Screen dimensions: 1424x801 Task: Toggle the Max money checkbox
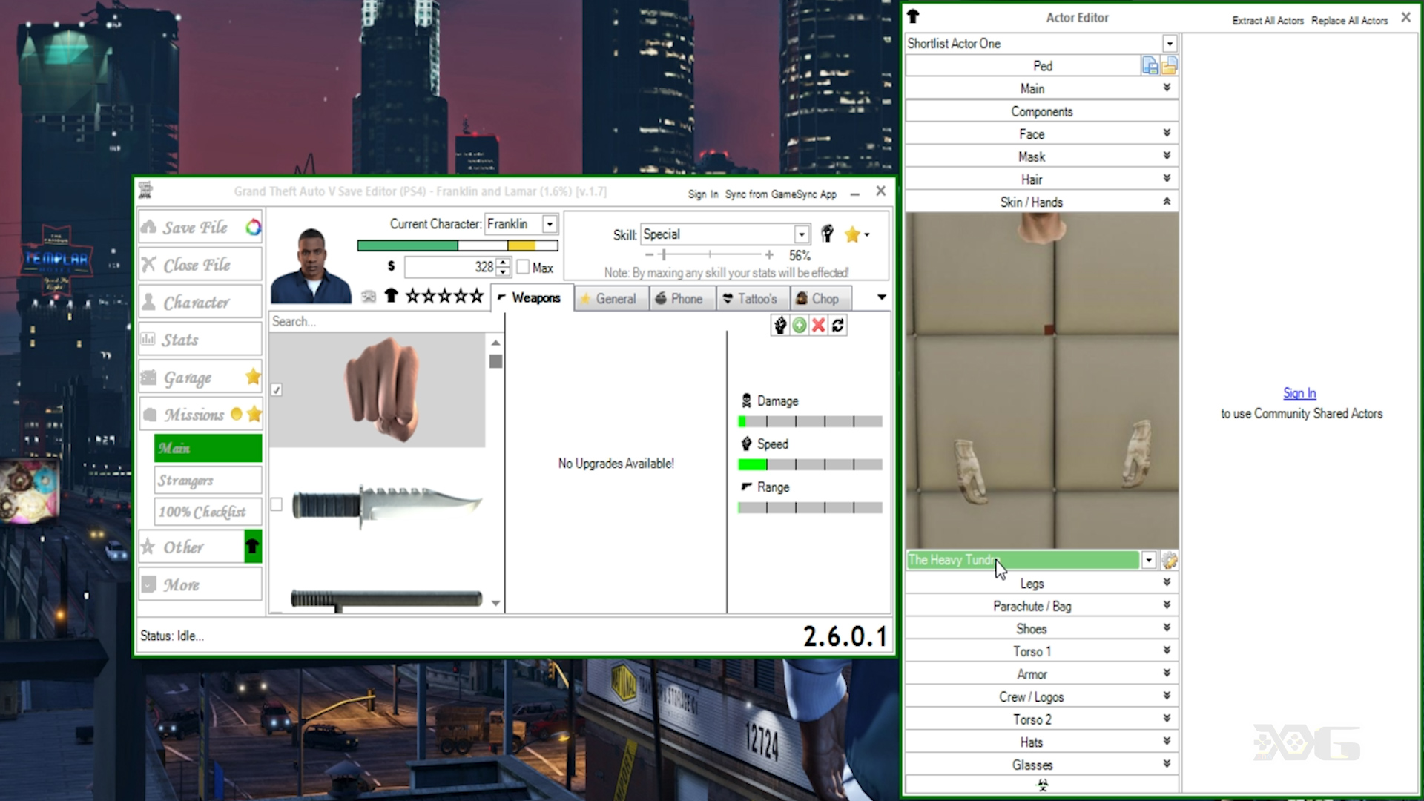tap(523, 267)
